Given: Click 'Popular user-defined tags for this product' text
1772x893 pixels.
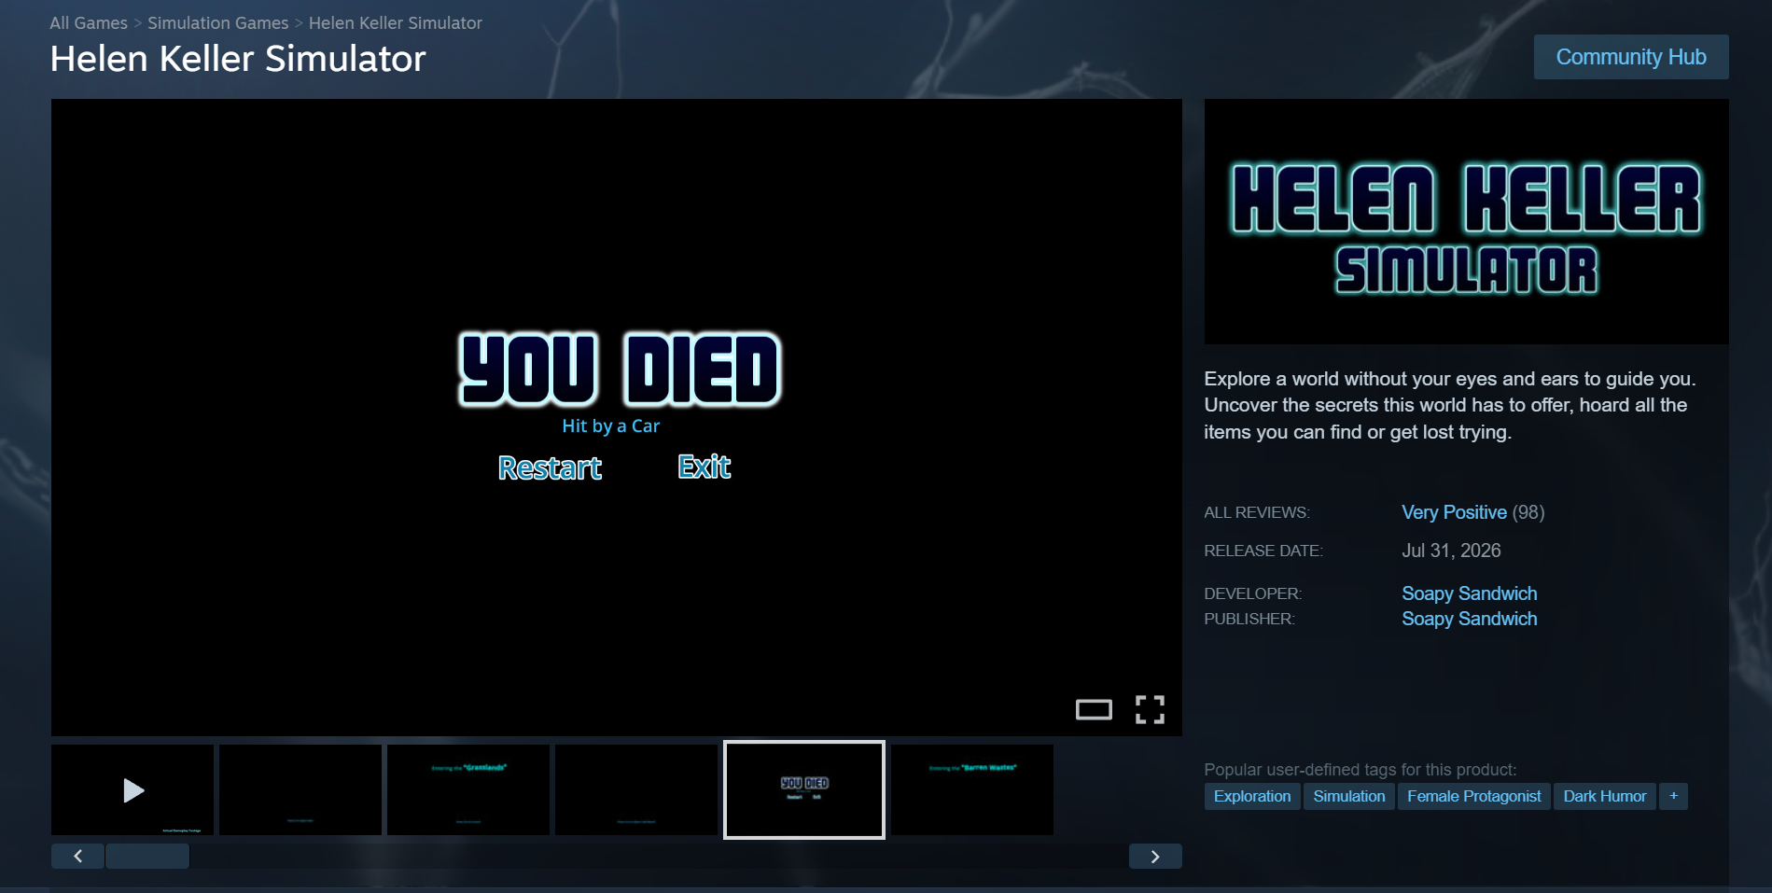Looking at the screenshot, I should pos(1360,770).
